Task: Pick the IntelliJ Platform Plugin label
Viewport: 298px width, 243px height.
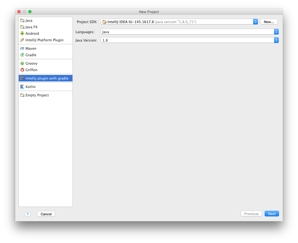Action: 45,40
